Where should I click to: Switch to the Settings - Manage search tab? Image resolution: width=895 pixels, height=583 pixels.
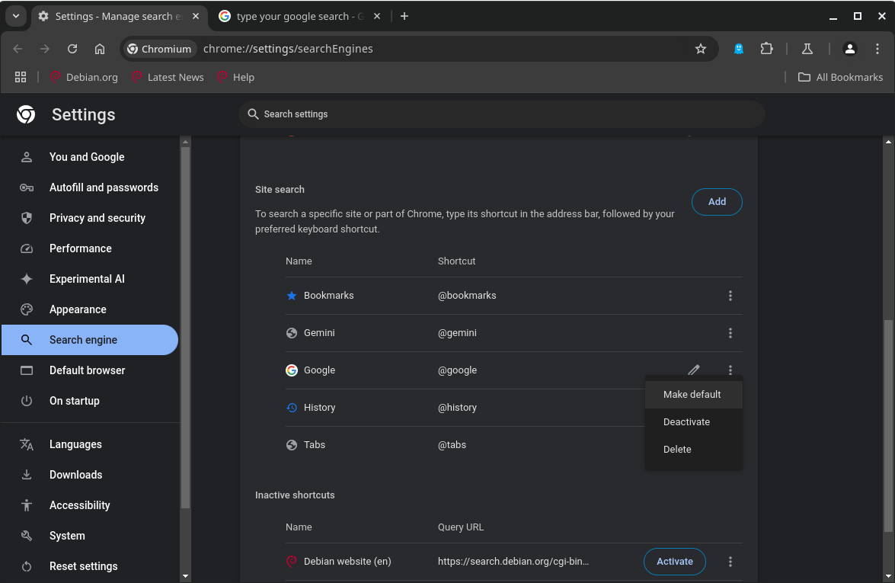click(x=118, y=17)
